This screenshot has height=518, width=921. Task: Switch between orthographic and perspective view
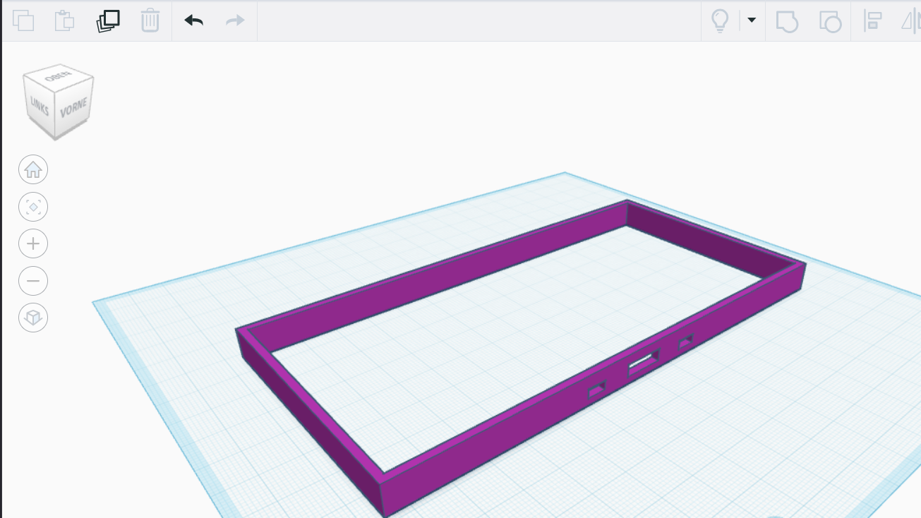click(x=33, y=318)
